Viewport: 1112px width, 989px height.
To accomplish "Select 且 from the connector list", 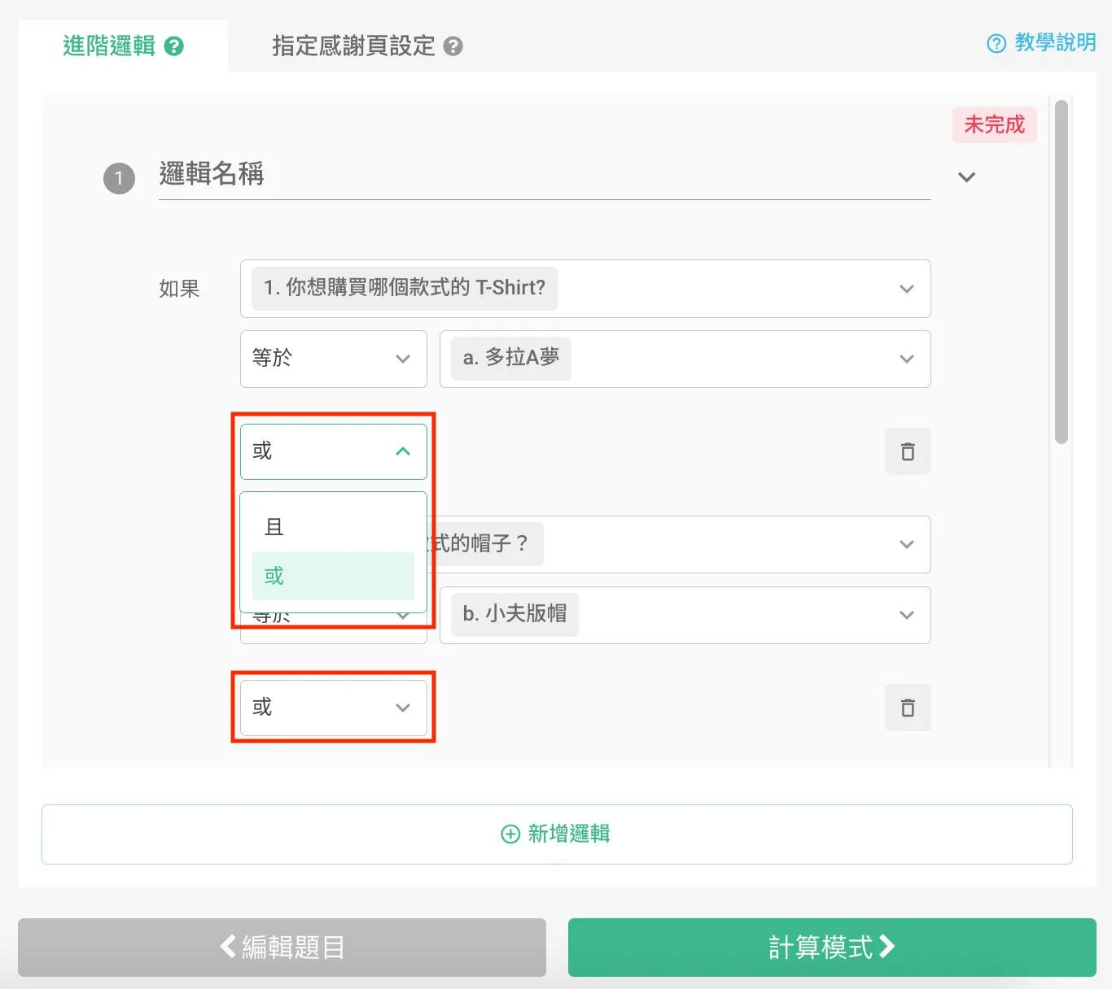I will pyautogui.click(x=334, y=527).
